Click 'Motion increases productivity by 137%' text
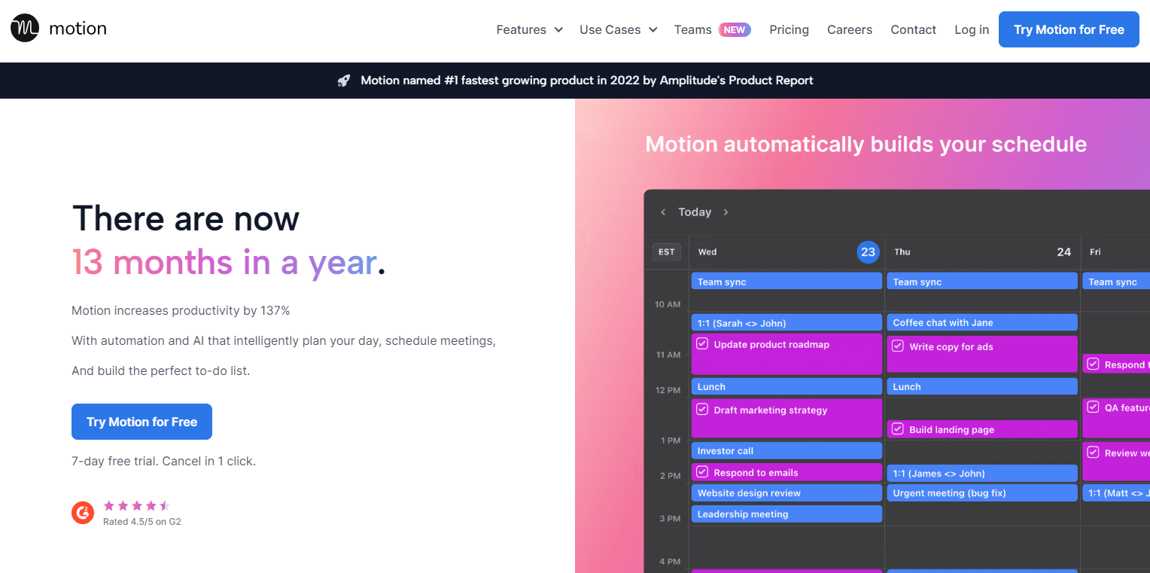Image resolution: width=1150 pixels, height=573 pixels. pyautogui.click(x=181, y=310)
